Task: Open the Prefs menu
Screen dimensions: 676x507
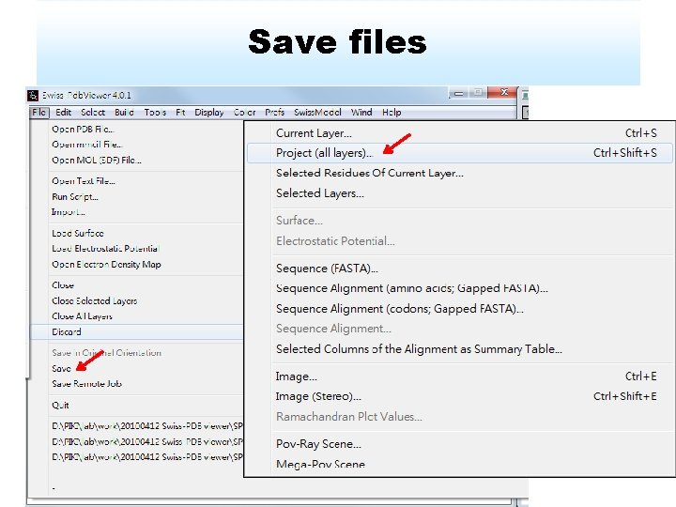Action: [x=274, y=113]
